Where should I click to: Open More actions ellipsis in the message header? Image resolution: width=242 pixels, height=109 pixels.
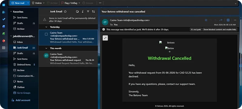coord(235,20)
